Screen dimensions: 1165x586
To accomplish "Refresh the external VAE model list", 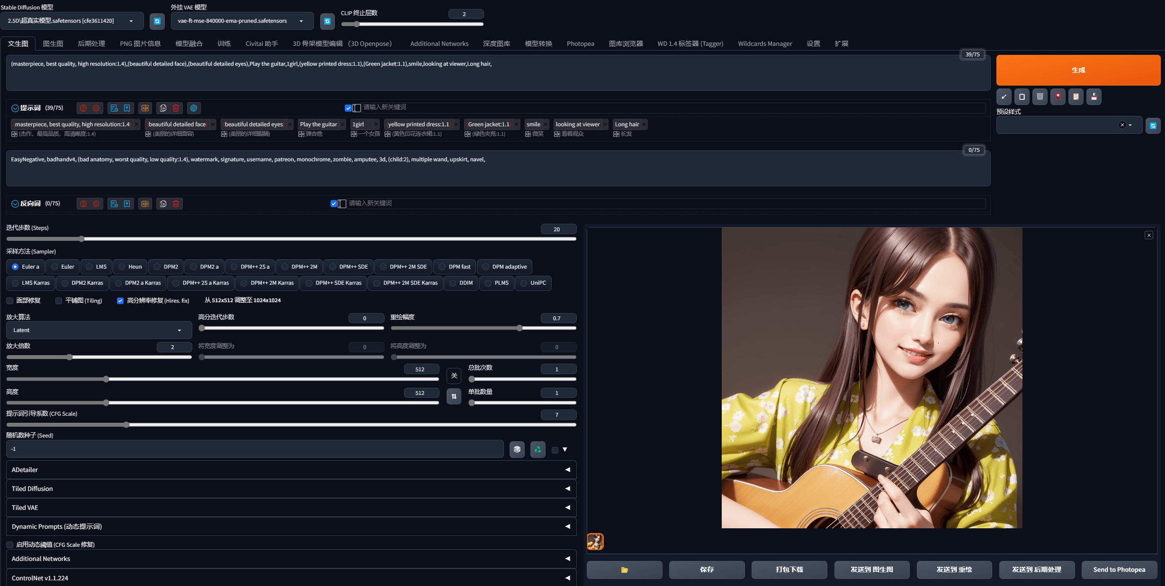I will tap(327, 21).
